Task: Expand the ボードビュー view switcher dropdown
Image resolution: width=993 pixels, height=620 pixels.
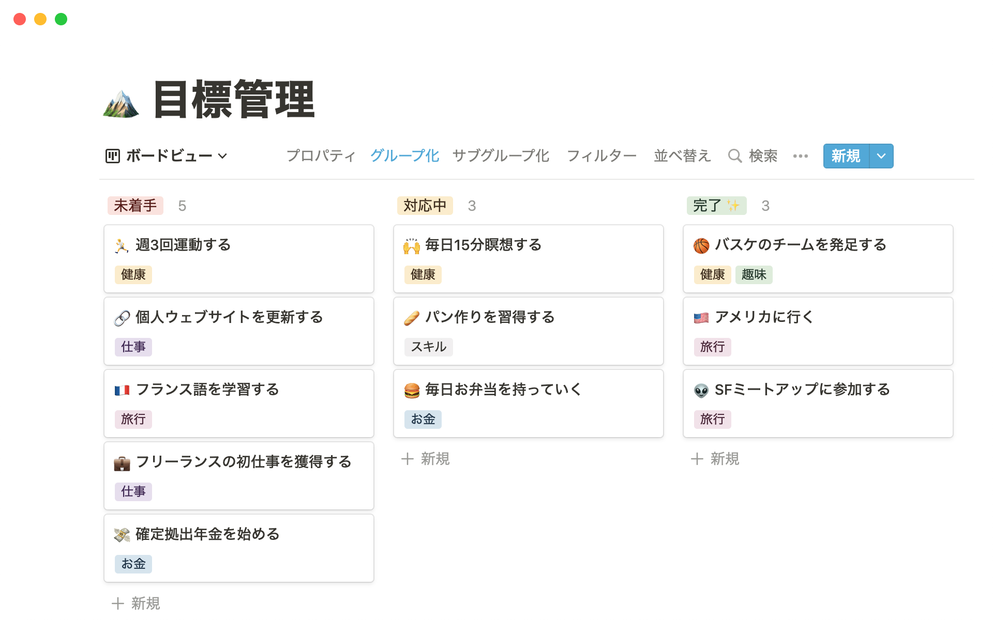Action: click(223, 156)
